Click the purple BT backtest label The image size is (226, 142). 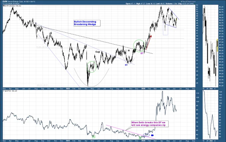click(142, 53)
